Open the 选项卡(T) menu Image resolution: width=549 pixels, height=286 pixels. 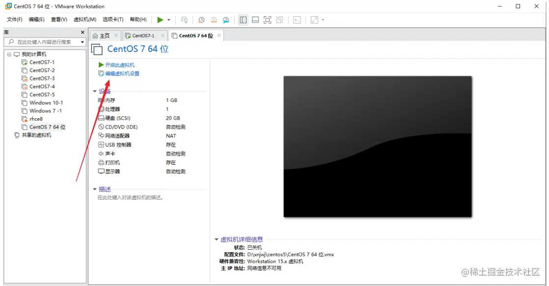(113, 20)
